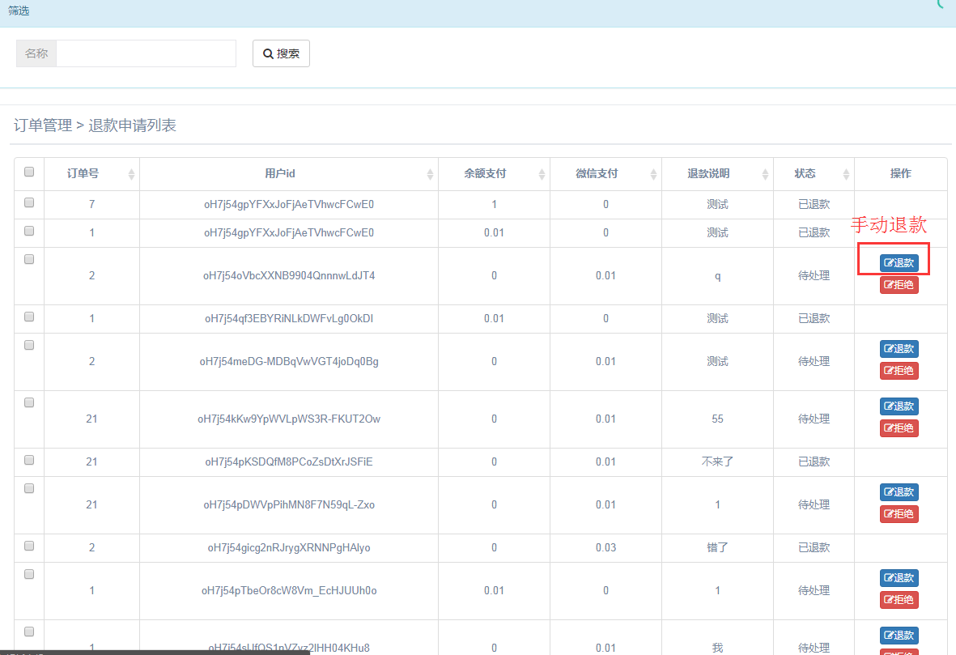Sort by 状态 column sort icon
Screen dimensions: 956x655
pos(846,174)
